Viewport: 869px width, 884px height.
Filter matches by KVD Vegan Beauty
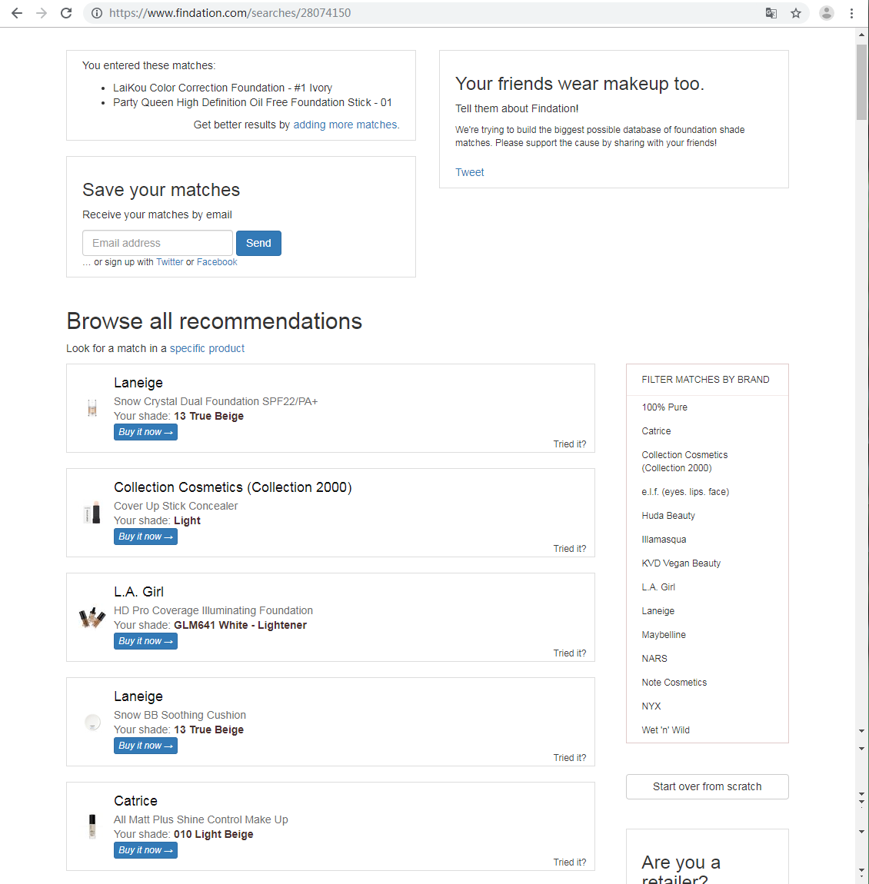pos(681,563)
